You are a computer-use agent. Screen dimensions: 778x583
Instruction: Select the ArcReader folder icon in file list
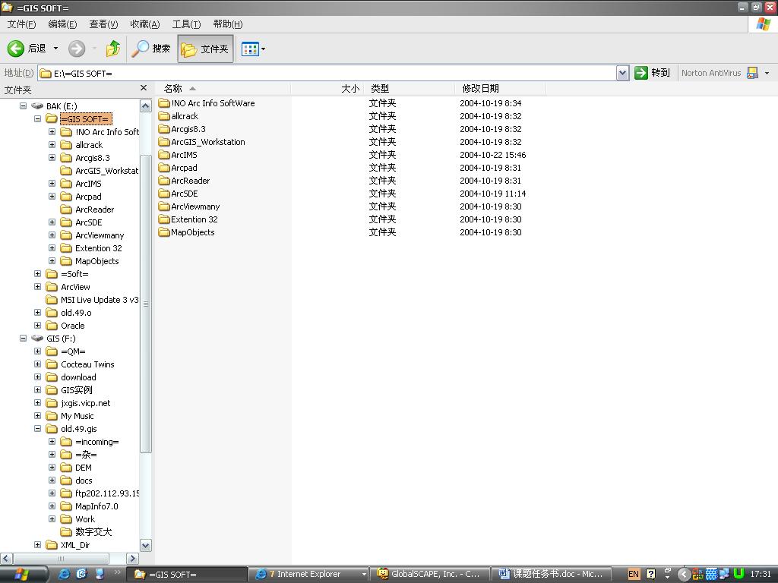(x=164, y=181)
